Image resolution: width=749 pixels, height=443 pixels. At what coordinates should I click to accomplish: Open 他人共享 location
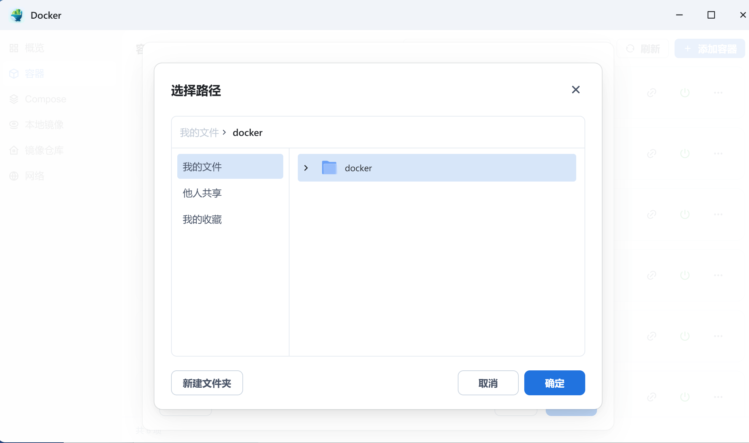(x=202, y=193)
